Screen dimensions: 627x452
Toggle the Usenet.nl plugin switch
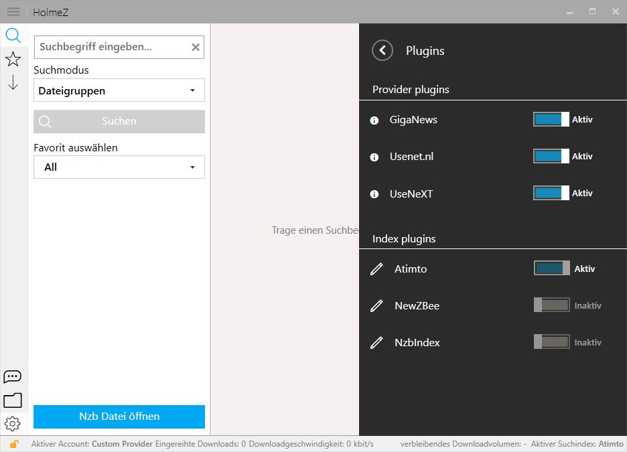click(x=551, y=156)
